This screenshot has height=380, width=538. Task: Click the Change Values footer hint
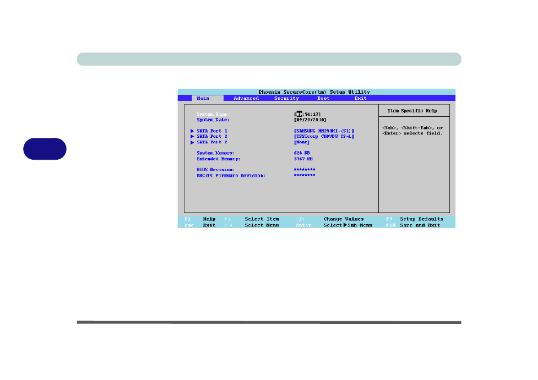point(343,219)
